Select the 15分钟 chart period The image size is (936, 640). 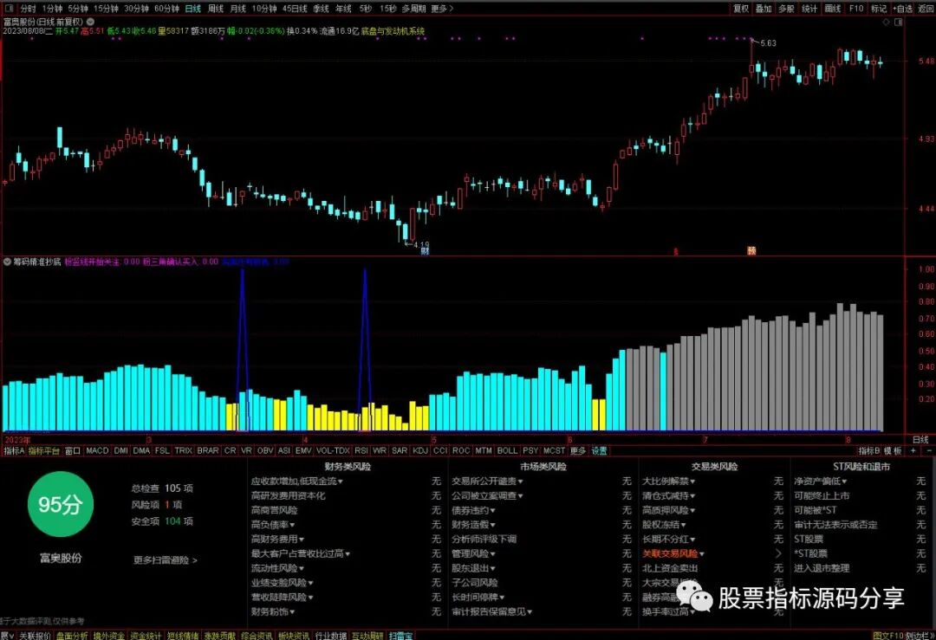[106, 9]
